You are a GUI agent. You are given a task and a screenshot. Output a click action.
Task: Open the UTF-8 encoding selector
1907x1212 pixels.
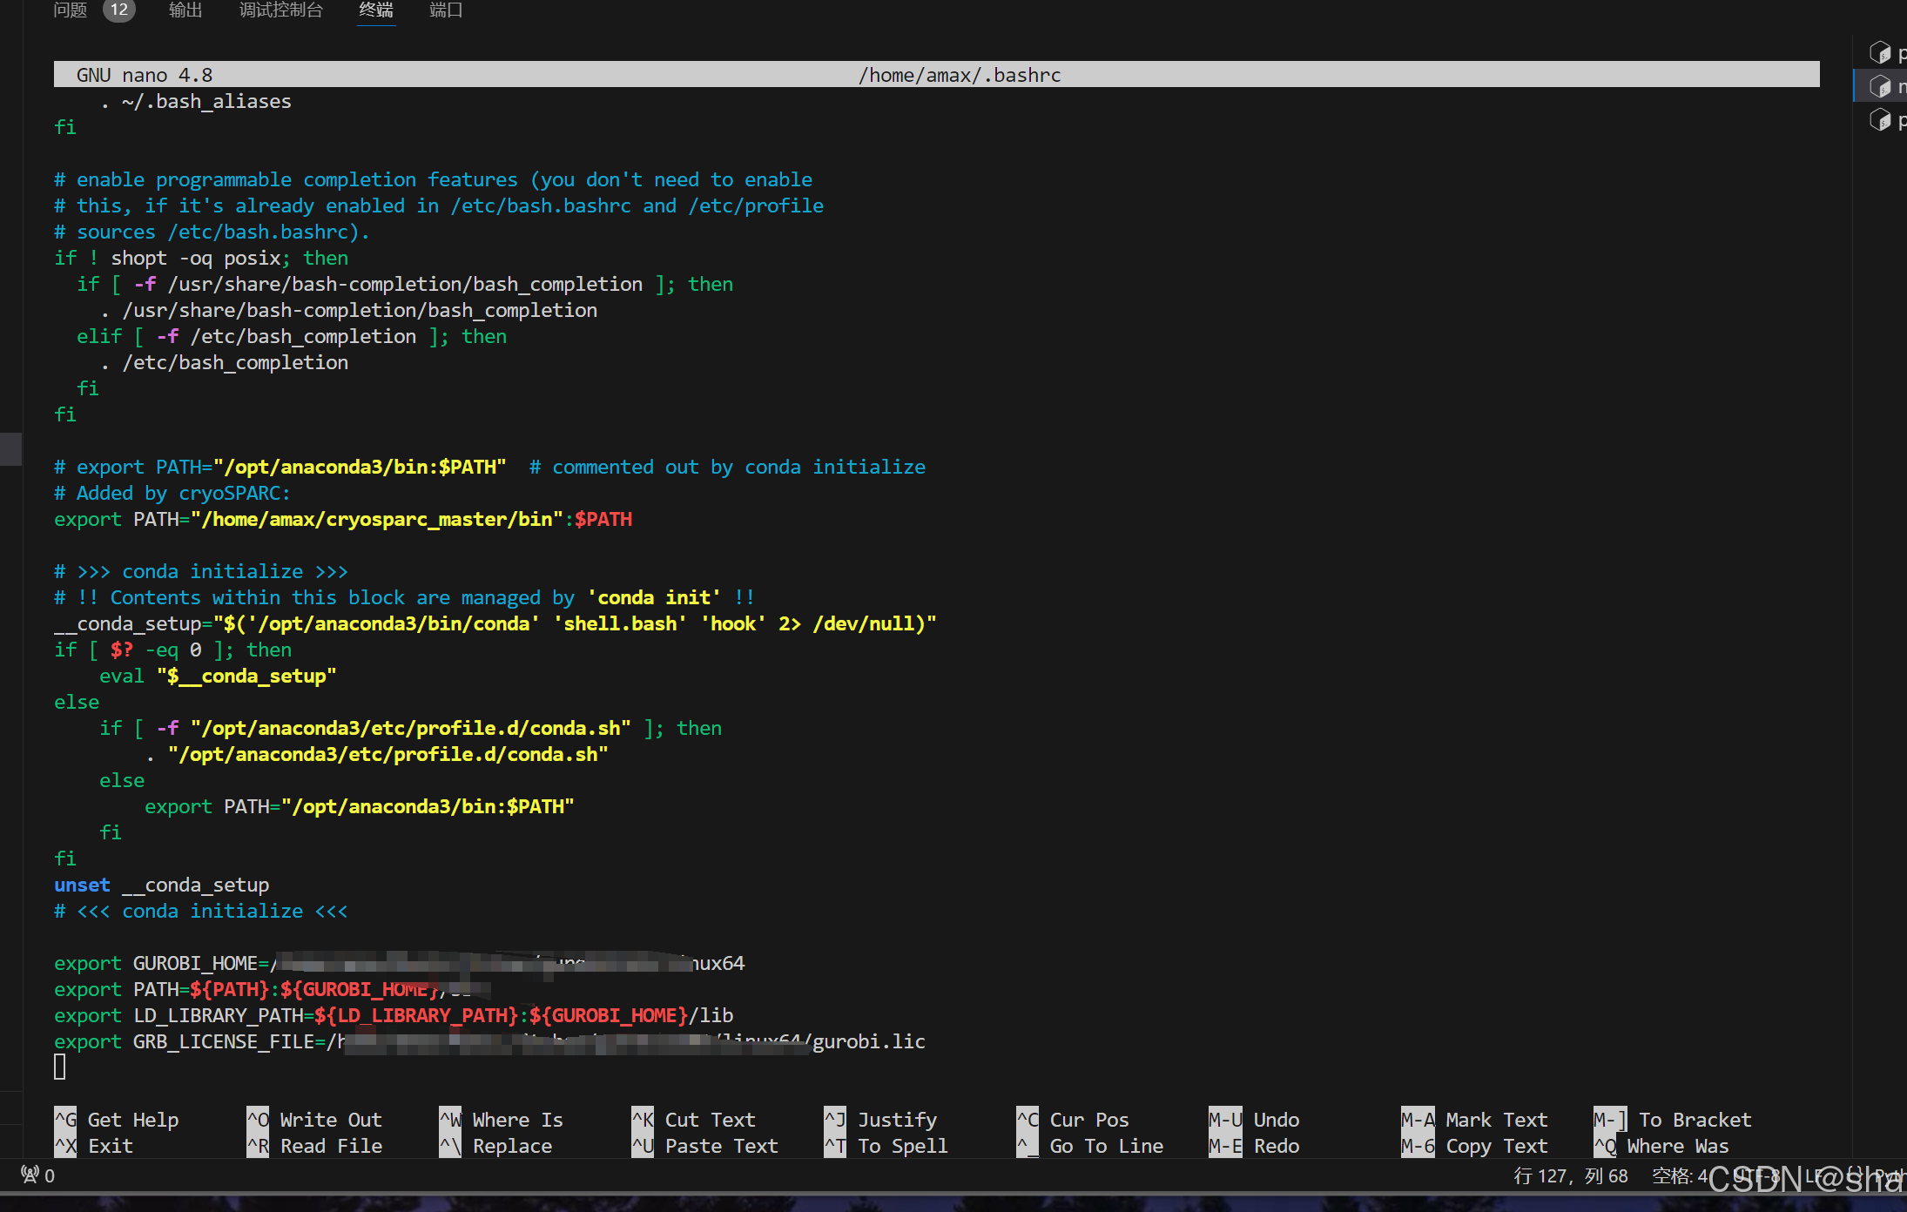pos(1755,1176)
